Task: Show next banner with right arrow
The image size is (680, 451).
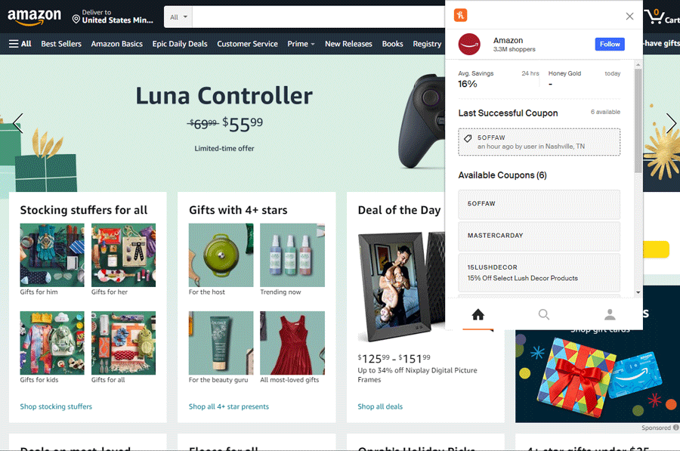Action: pyautogui.click(x=672, y=123)
